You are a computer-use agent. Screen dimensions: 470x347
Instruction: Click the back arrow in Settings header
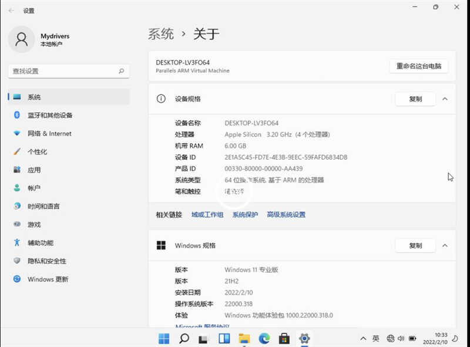(x=11, y=11)
